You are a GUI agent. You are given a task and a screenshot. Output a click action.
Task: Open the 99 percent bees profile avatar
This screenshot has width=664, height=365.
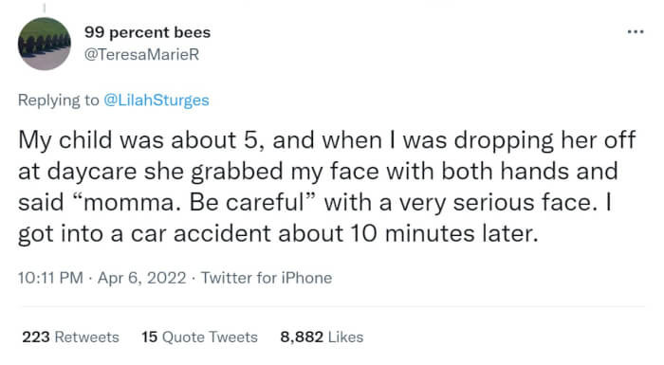(45, 44)
